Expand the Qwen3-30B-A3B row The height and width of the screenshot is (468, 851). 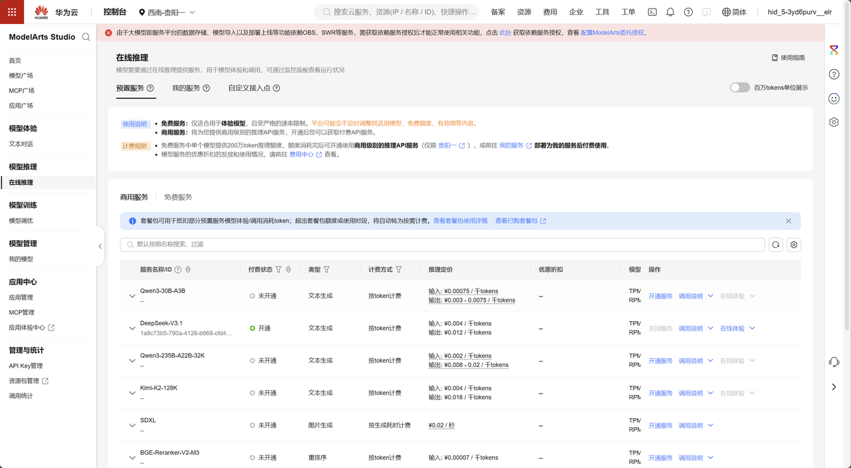(132, 296)
